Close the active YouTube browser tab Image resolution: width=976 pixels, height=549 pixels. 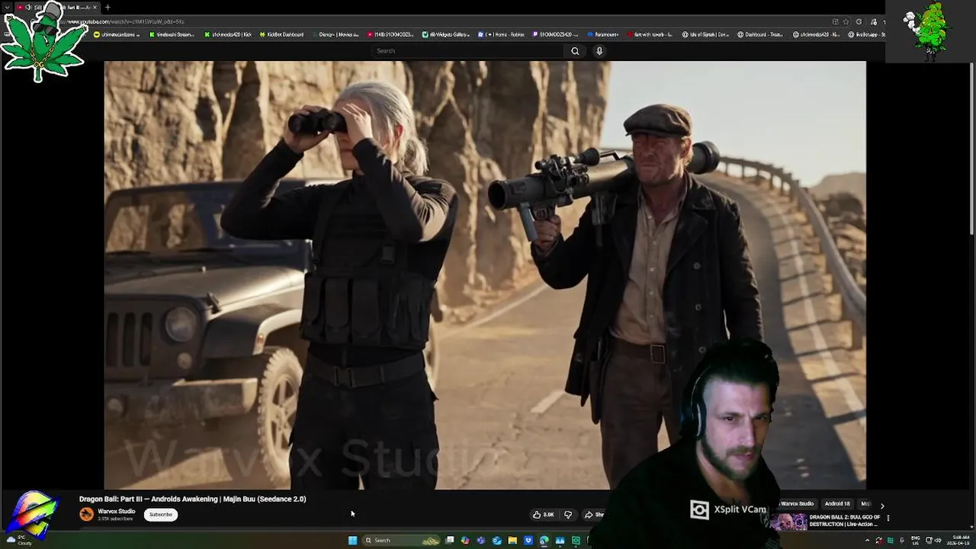point(95,7)
